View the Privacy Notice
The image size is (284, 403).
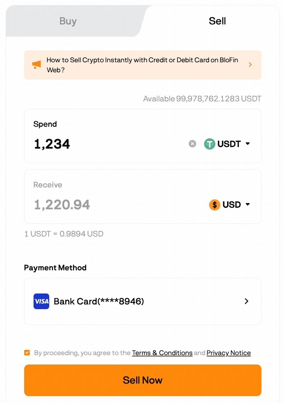[229, 353]
